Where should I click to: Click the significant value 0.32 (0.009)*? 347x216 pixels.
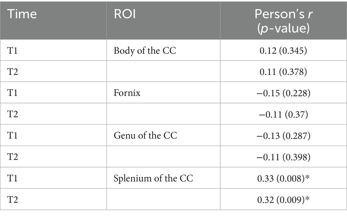(282, 200)
